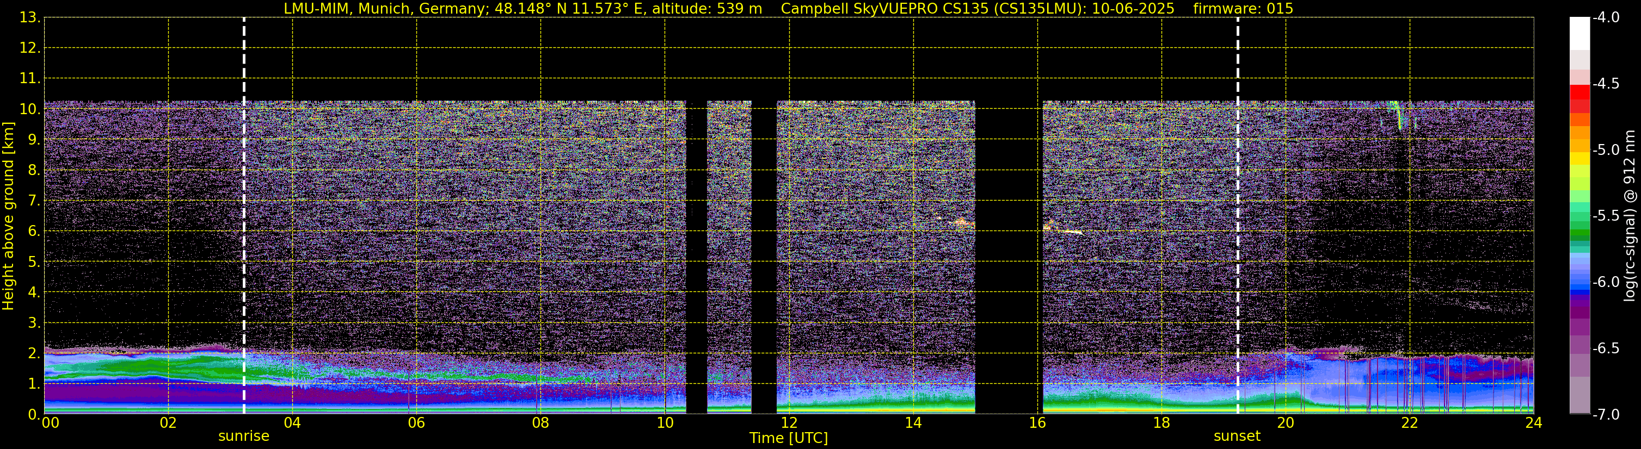Click time axis tick label 10
Viewport: 1641px width, 449px height.
[665, 423]
